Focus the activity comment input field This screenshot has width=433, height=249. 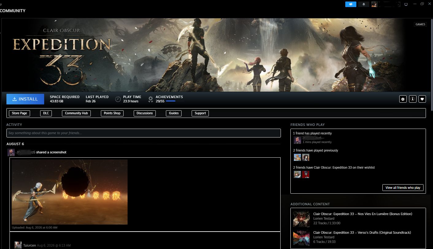pyautogui.click(x=144, y=133)
